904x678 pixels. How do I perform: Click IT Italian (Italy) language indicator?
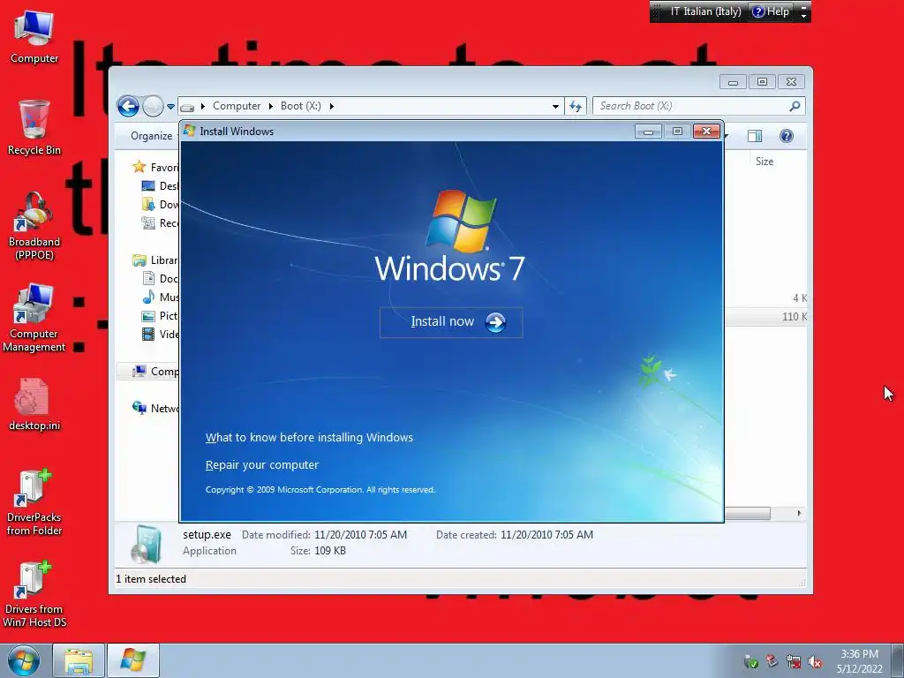tap(705, 11)
